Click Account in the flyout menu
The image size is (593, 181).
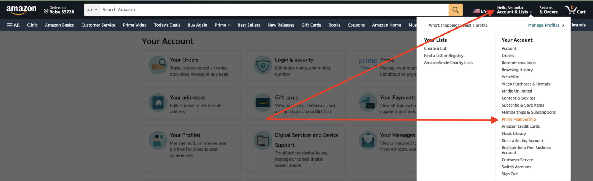[x=509, y=48]
